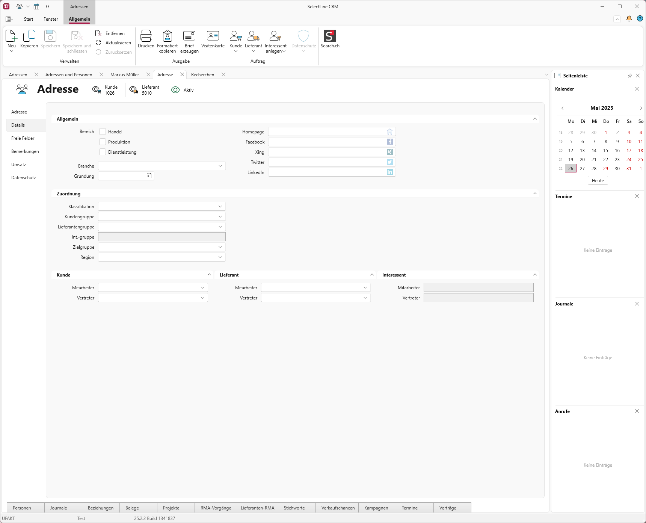Click the Formatiert kopieren icon
Image resolution: width=646 pixels, height=523 pixels.
(x=167, y=36)
